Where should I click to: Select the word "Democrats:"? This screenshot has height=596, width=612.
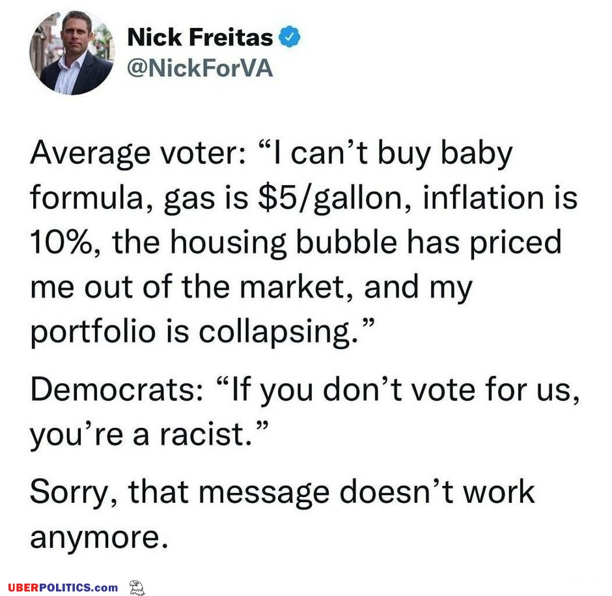click(x=117, y=390)
